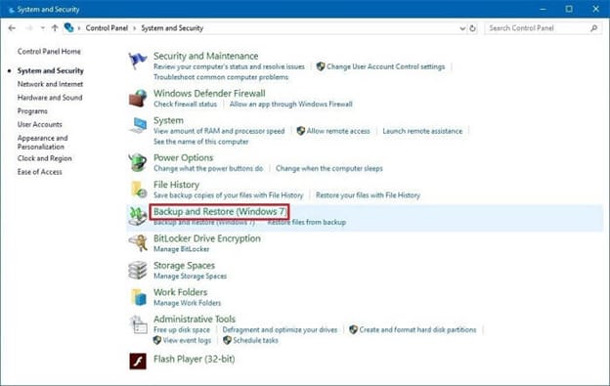Click Launch remote assistance
Viewport: 610px width, 386px height.
[x=422, y=131]
